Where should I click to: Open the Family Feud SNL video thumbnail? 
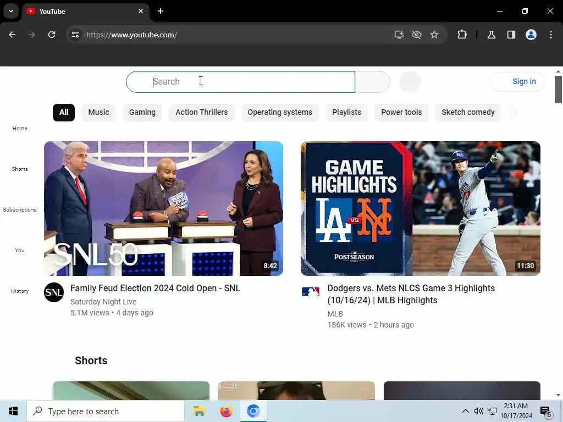tap(163, 208)
